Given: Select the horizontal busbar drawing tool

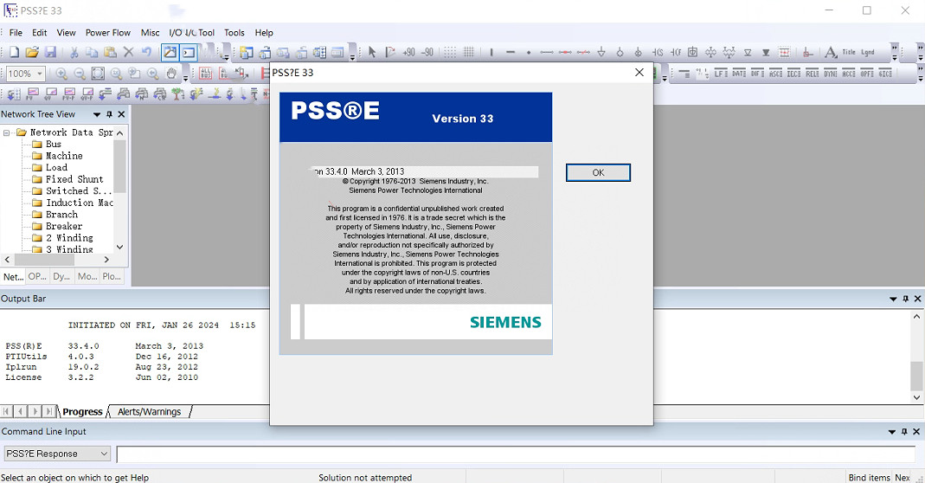Looking at the screenshot, I should pos(511,53).
